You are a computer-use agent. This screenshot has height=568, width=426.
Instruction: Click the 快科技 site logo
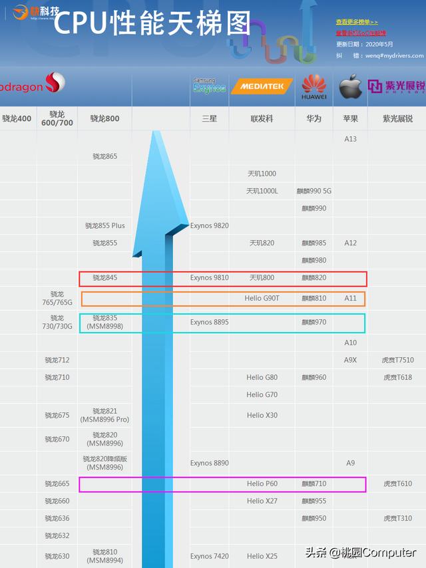[35, 13]
